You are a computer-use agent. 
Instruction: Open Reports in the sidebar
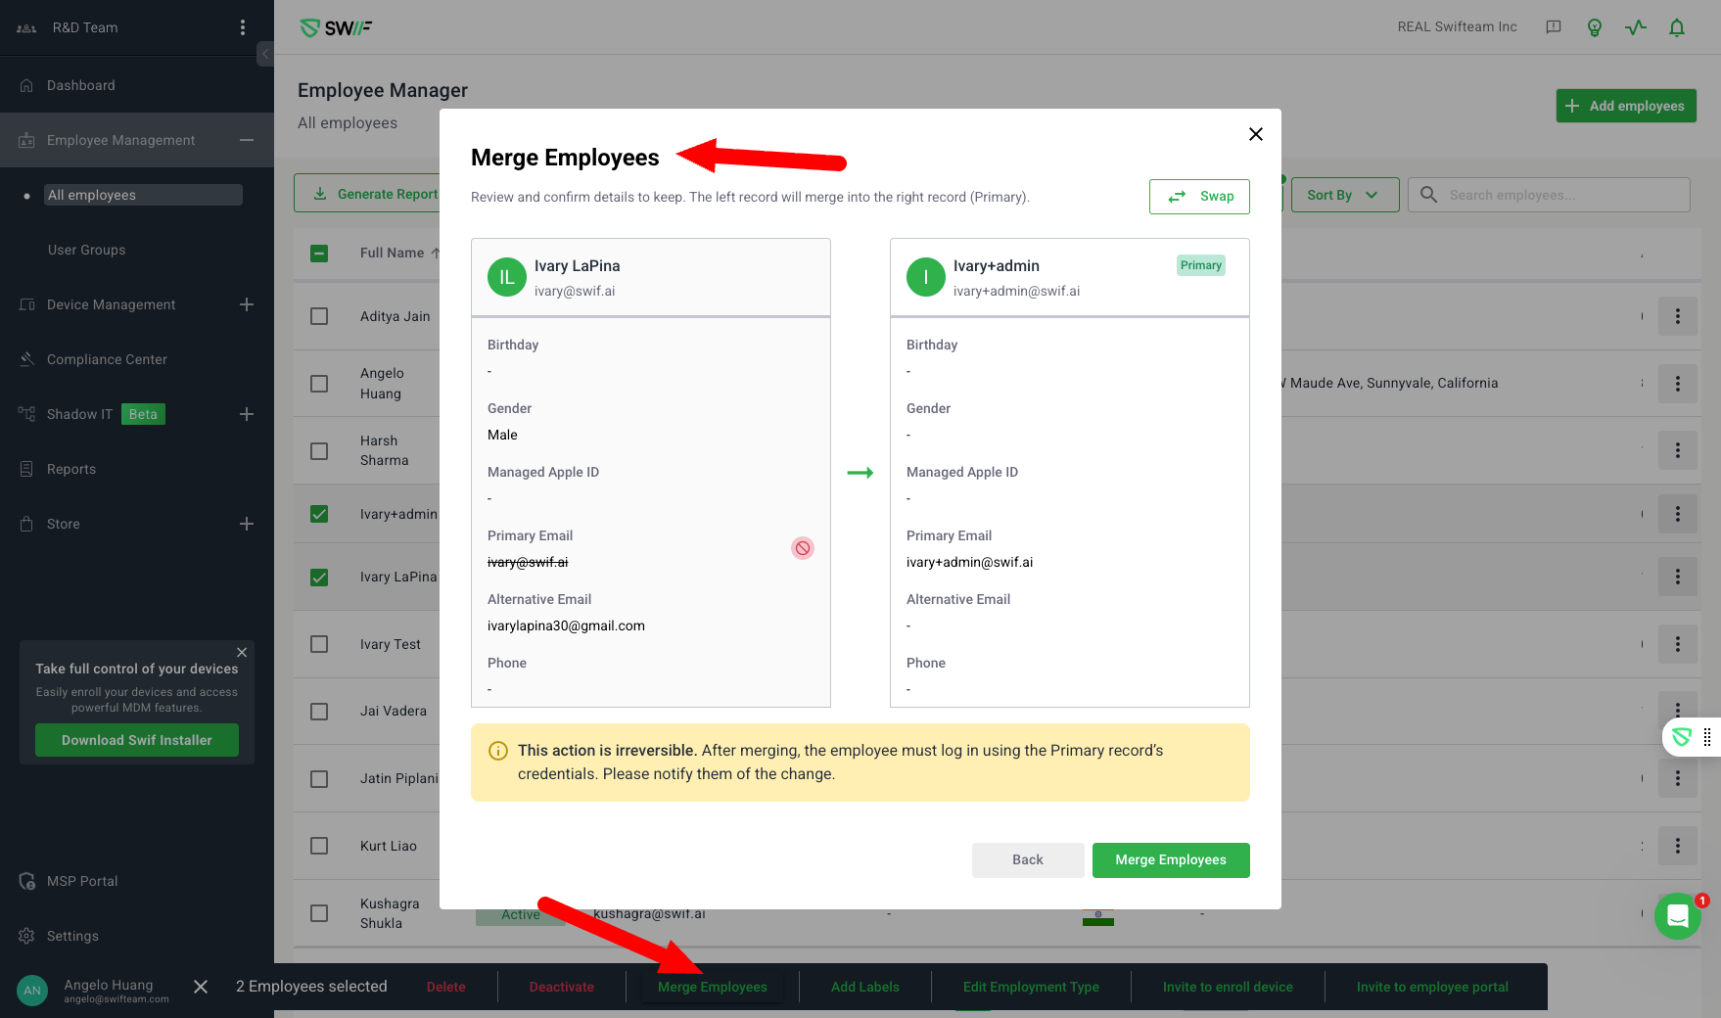point(71,469)
